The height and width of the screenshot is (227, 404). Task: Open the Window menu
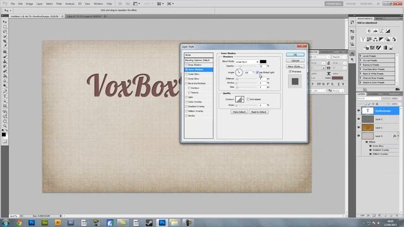tap(98, 4)
